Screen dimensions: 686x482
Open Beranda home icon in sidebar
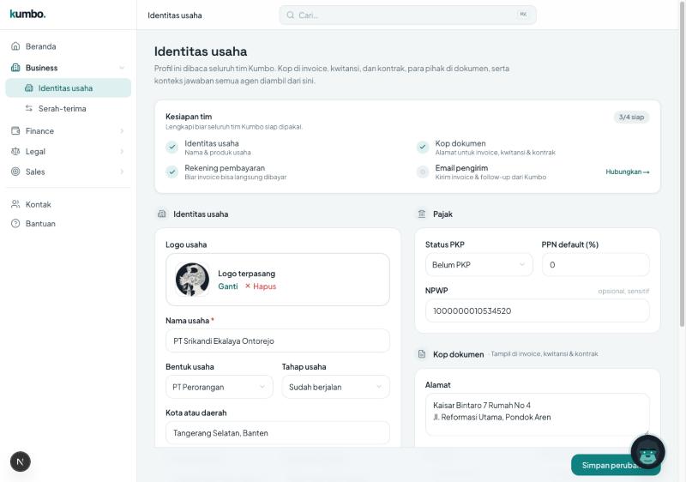[x=15, y=46]
